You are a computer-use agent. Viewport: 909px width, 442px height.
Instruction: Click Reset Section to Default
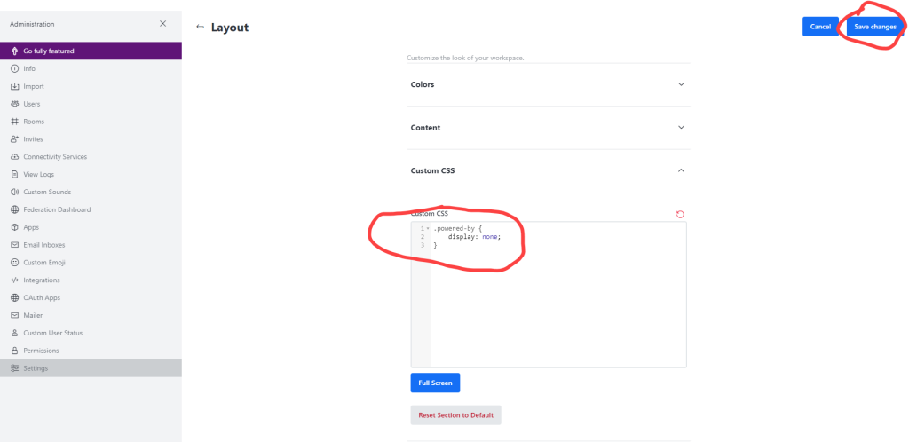pos(455,415)
